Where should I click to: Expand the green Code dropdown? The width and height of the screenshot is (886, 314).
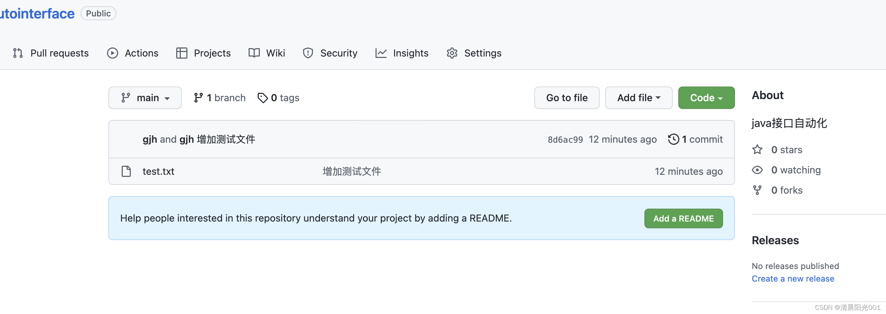tap(706, 98)
